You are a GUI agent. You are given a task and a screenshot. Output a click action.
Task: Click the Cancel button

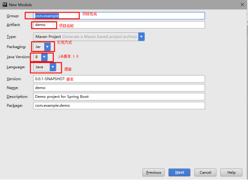click(205, 172)
